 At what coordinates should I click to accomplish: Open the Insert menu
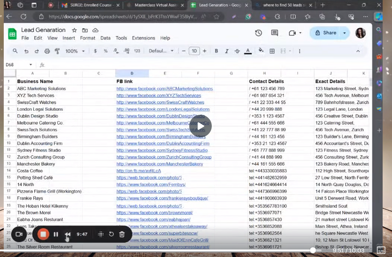(68, 38)
